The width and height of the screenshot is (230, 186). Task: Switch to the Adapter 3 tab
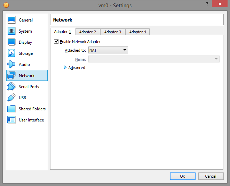(113, 32)
